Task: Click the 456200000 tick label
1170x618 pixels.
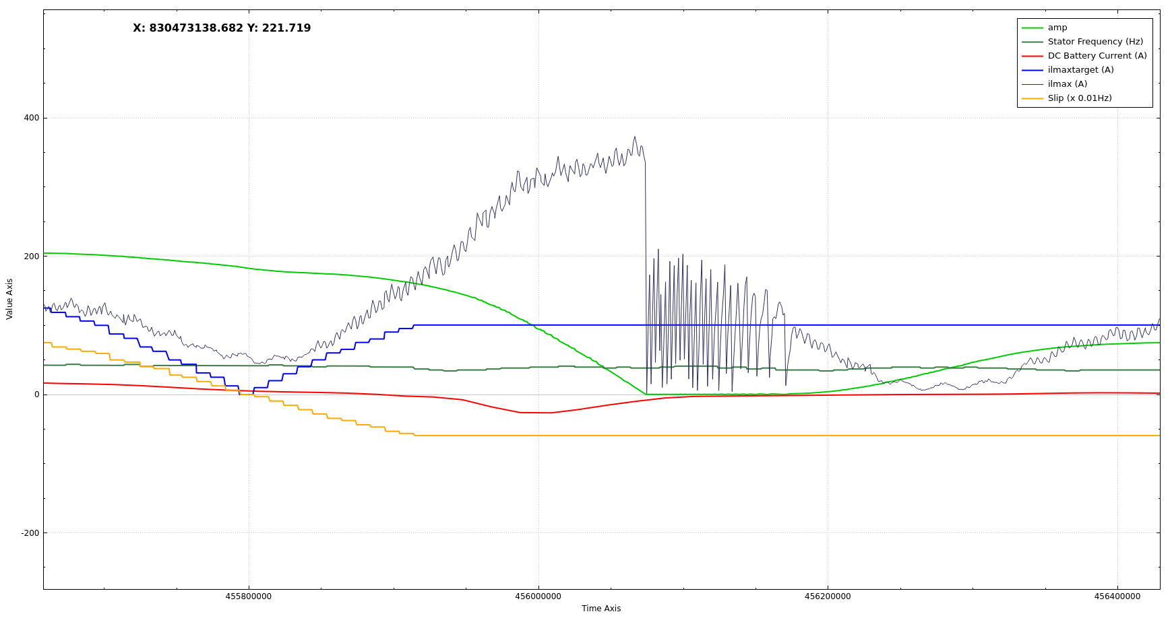Action: pyautogui.click(x=828, y=596)
